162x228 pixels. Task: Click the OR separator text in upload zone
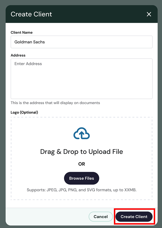pos(81,164)
